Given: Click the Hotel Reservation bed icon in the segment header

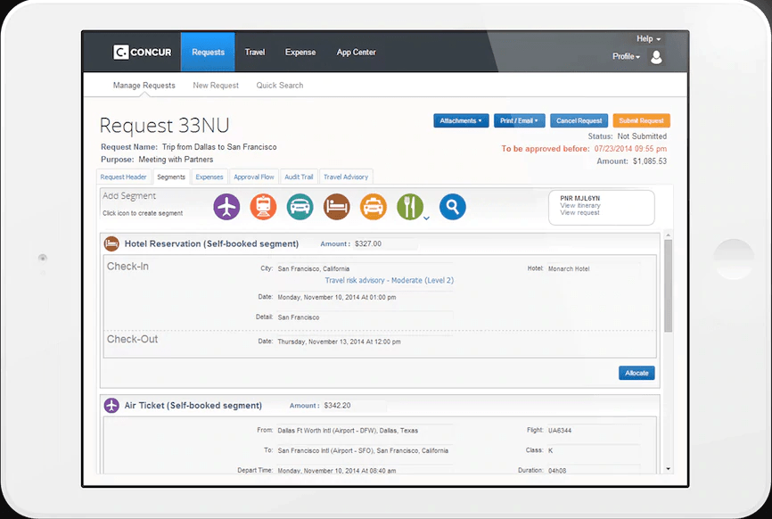Looking at the screenshot, I should point(111,243).
